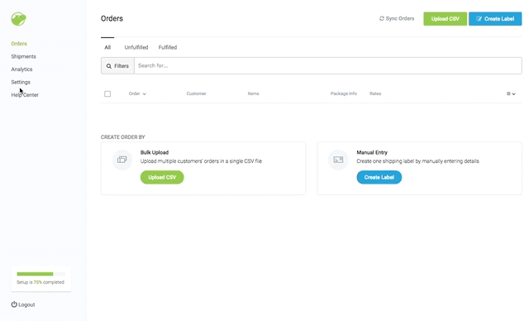529x321 pixels.
Task: Click the Items column header
Action: (x=254, y=93)
